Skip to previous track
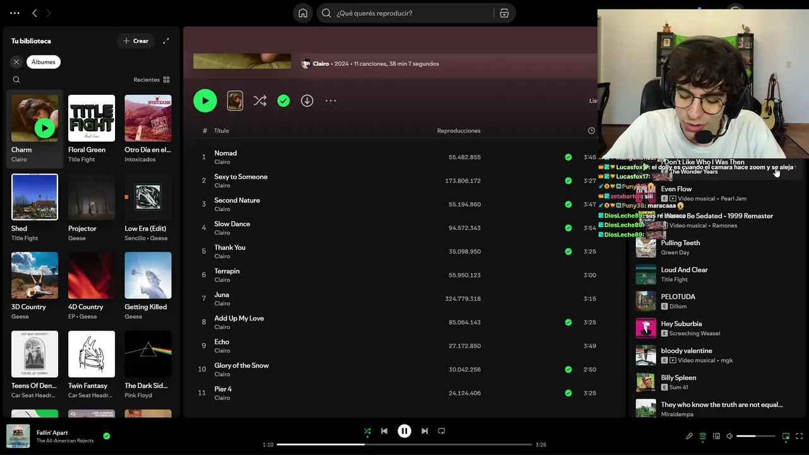 click(x=384, y=431)
